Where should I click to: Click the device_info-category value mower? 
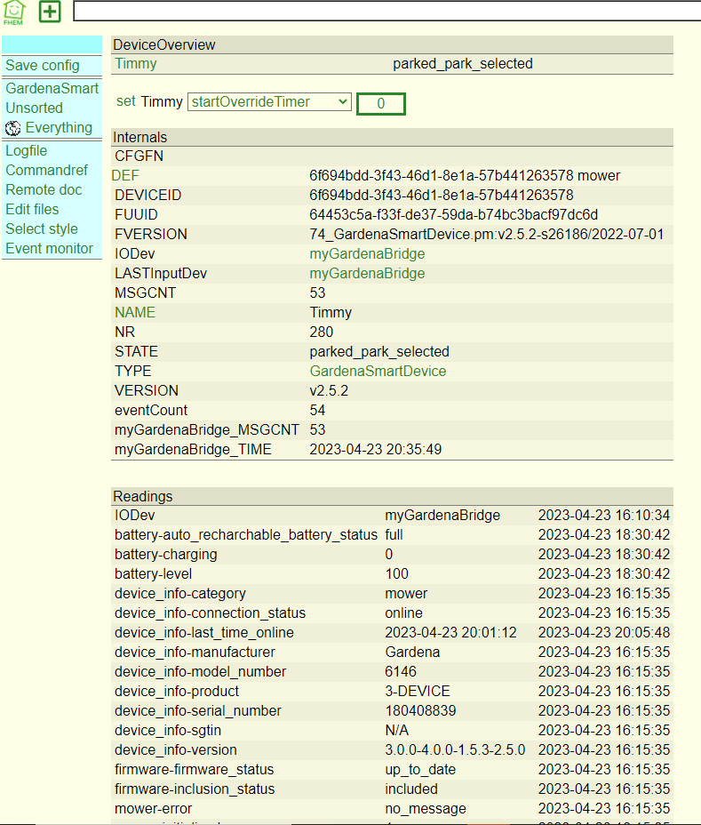(x=406, y=593)
